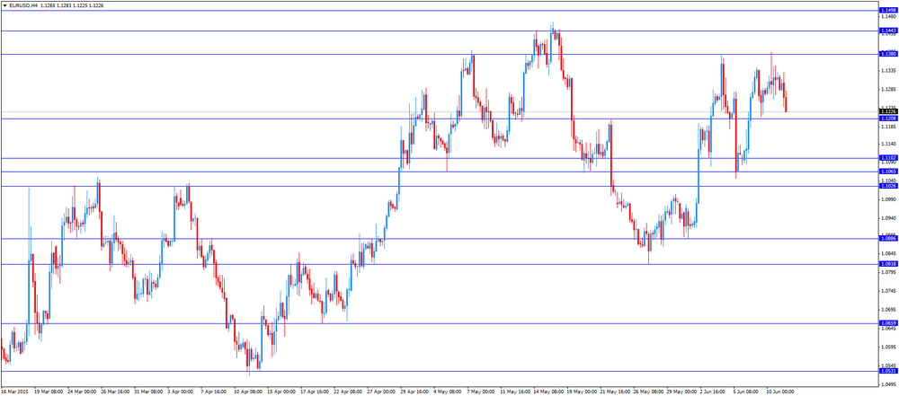Screen dimensions: 899x396
Task: Click the 1.0795 price scale value
Action: 888,272
